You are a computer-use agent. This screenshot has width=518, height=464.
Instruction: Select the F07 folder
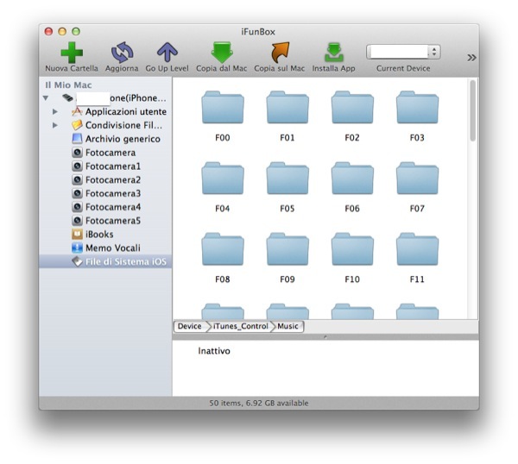pyautogui.click(x=417, y=179)
